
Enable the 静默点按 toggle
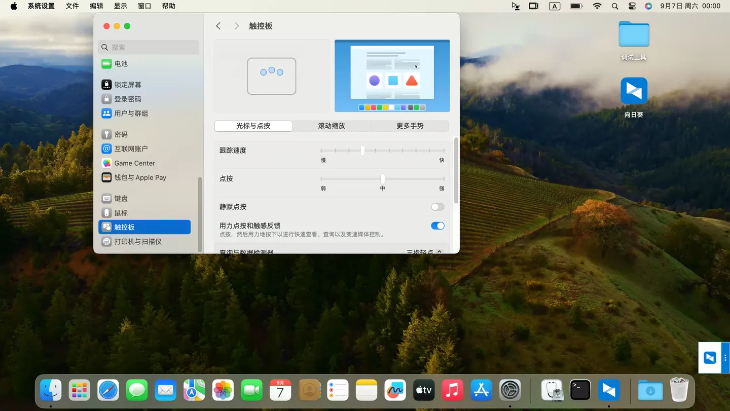[x=436, y=207]
